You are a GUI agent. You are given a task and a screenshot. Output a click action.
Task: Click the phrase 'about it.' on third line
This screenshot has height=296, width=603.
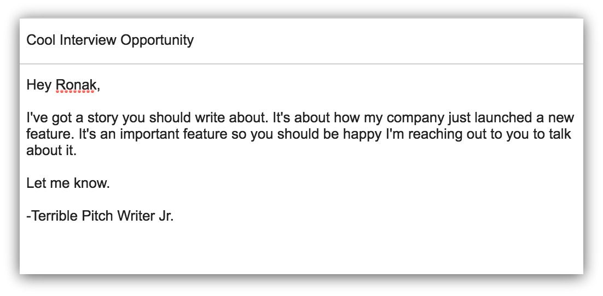click(x=51, y=151)
